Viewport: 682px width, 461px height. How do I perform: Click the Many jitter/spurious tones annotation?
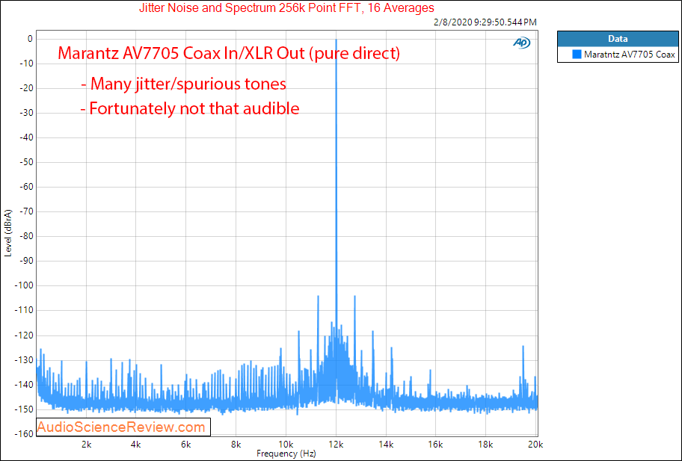(x=183, y=84)
